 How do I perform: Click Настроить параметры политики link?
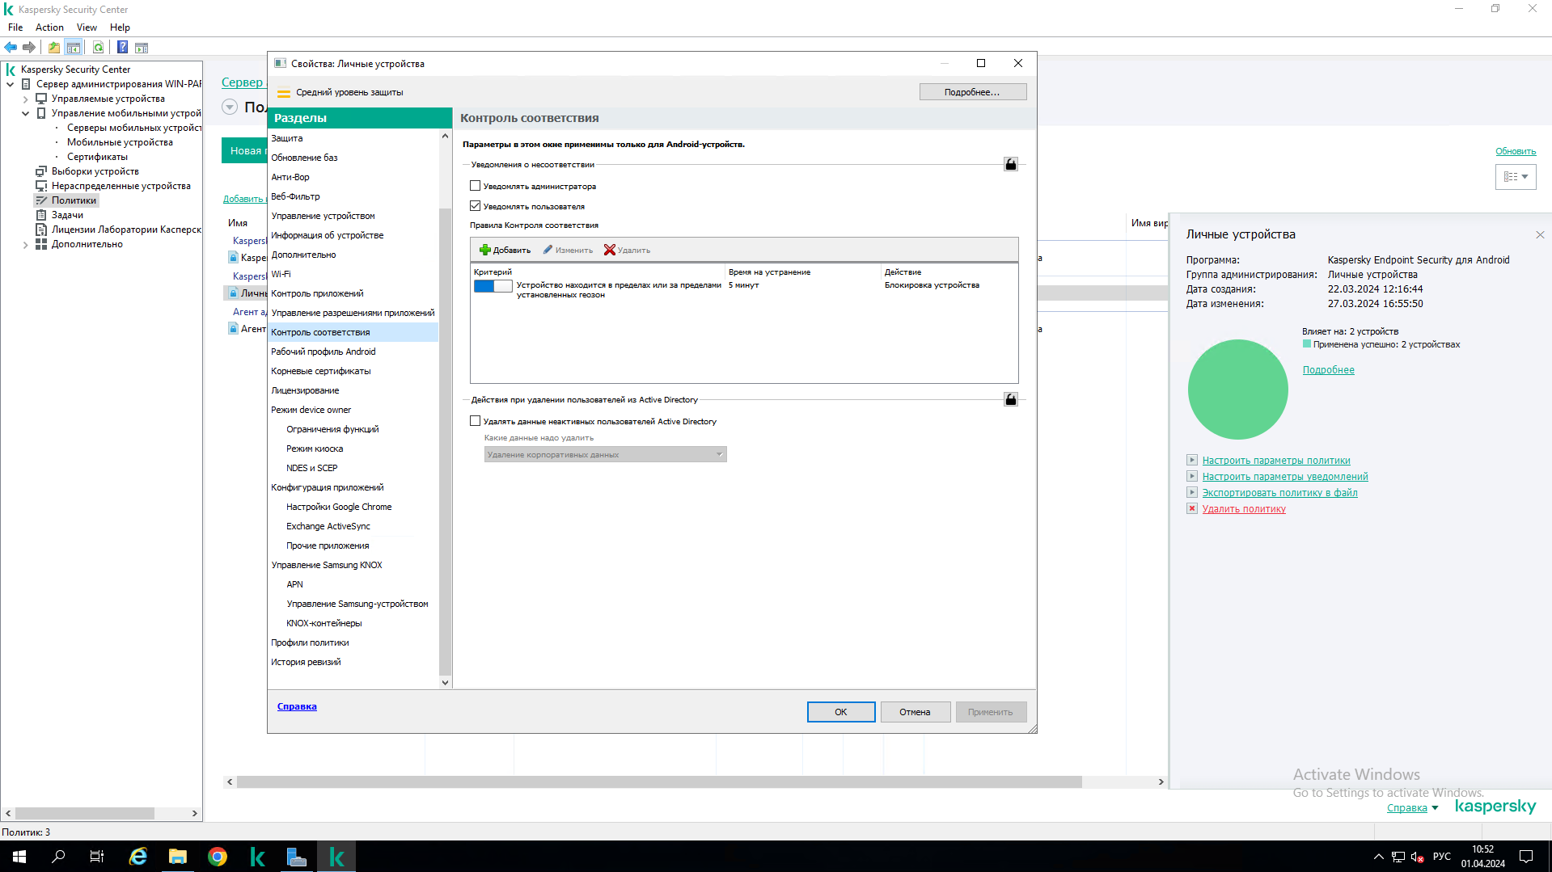(x=1276, y=461)
